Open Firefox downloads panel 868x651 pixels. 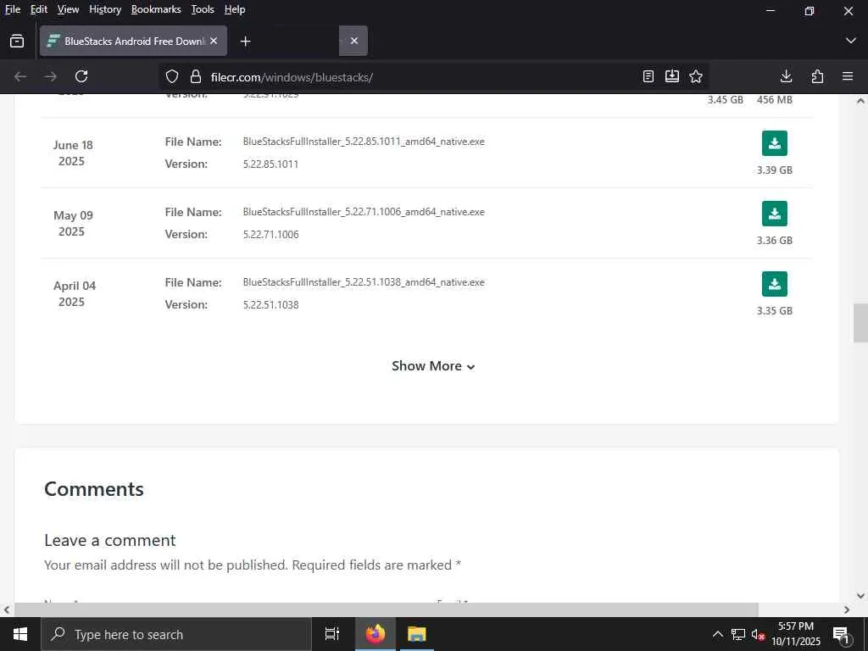786,76
